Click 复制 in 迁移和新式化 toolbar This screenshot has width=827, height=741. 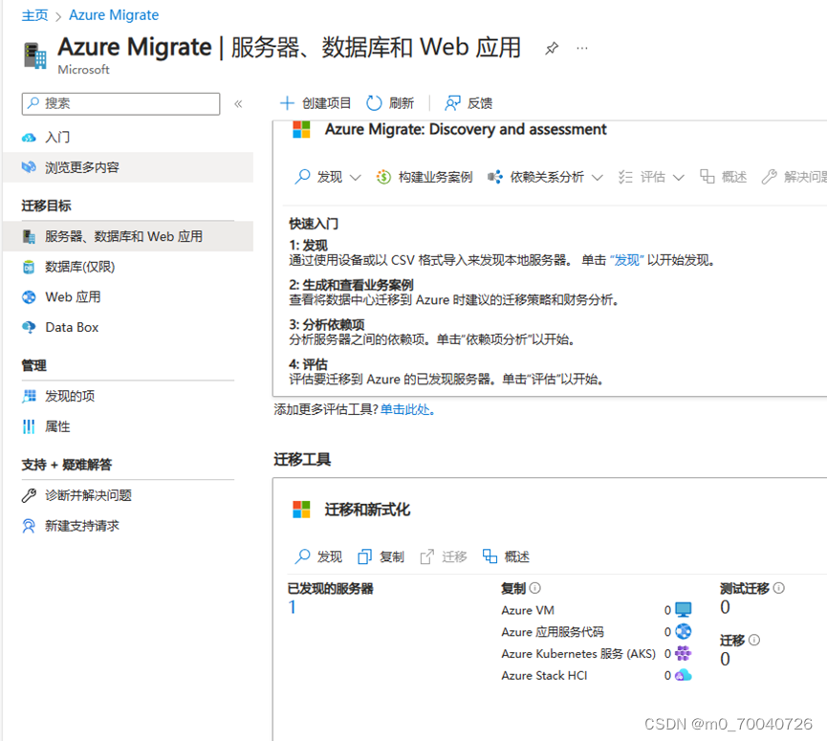[381, 556]
